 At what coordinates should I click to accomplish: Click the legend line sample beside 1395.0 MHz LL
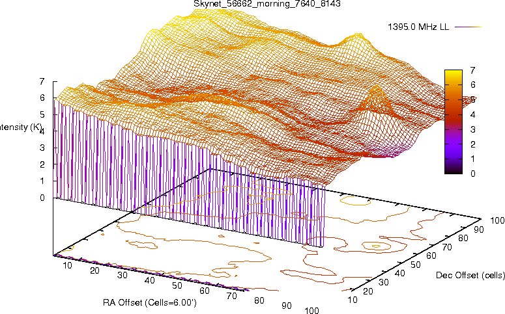[469, 27]
